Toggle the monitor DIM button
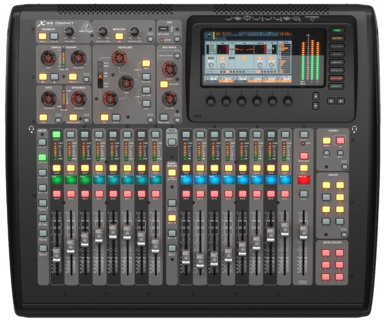Image resolution: width=387 pixels, height=323 pixels. (x=119, y=36)
